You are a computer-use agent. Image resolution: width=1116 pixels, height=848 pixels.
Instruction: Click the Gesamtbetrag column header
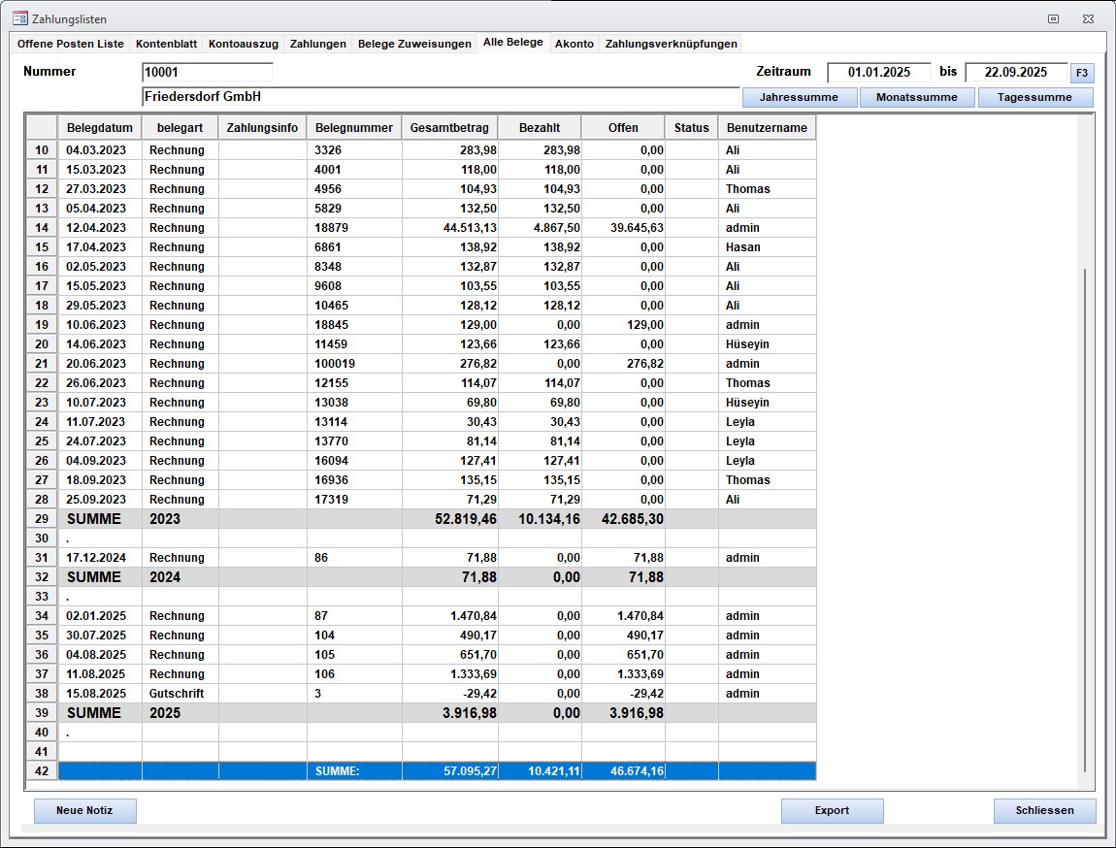pyautogui.click(x=449, y=128)
